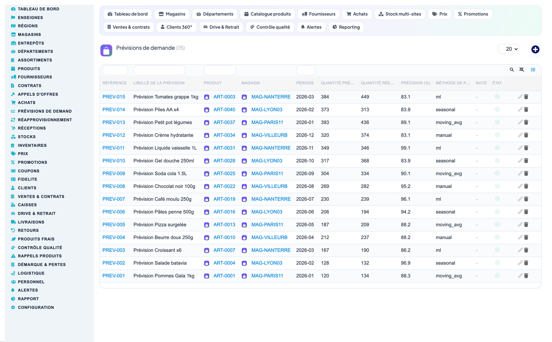Click the Produit filter input field
The width and height of the screenshot is (552, 342).
tap(220, 70)
